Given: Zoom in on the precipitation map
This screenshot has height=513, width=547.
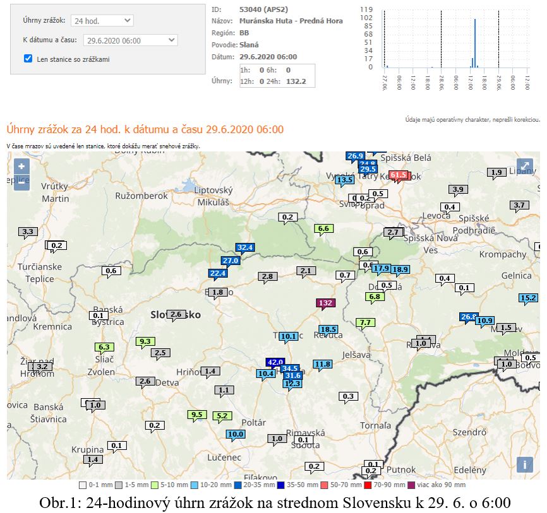Looking at the screenshot, I should [x=21, y=167].
